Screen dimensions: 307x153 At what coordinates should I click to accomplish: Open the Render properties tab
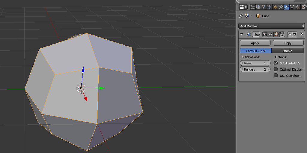point(252,7)
